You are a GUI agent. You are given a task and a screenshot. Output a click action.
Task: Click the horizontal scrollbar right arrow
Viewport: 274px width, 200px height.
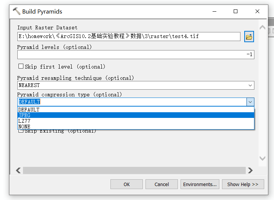pos(250,170)
